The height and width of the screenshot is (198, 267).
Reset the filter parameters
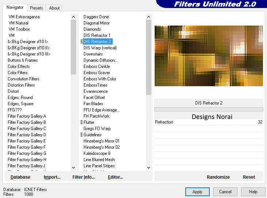(249, 177)
